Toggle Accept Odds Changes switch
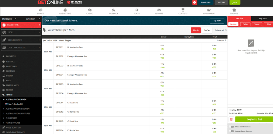Viewport: 273px width, 134px height. [231, 131]
